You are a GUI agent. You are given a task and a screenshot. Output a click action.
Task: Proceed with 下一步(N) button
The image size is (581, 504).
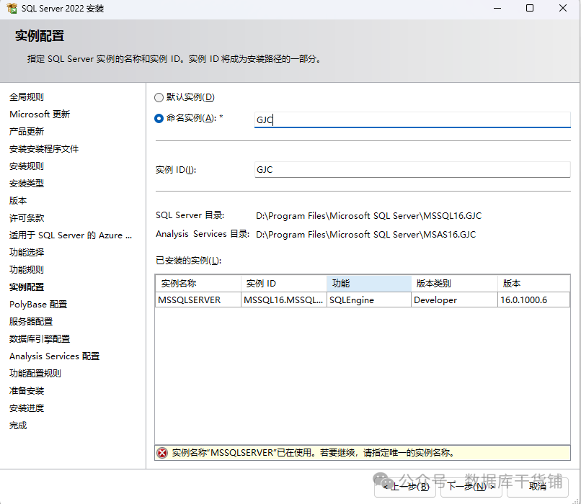click(x=471, y=487)
